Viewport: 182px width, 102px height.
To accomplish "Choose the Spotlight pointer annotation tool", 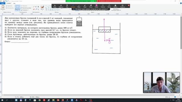I will (x=85, y=6).
